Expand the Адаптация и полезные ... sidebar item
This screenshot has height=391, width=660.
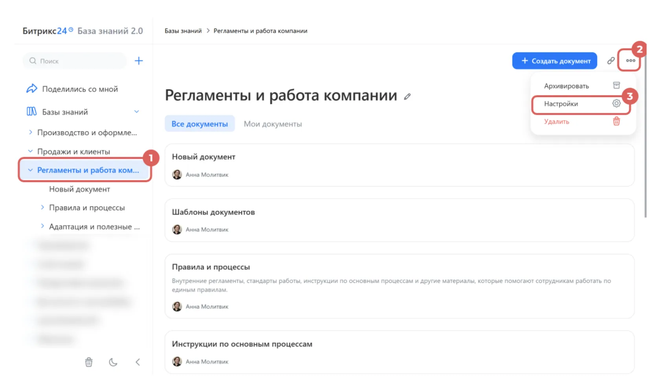[42, 226]
